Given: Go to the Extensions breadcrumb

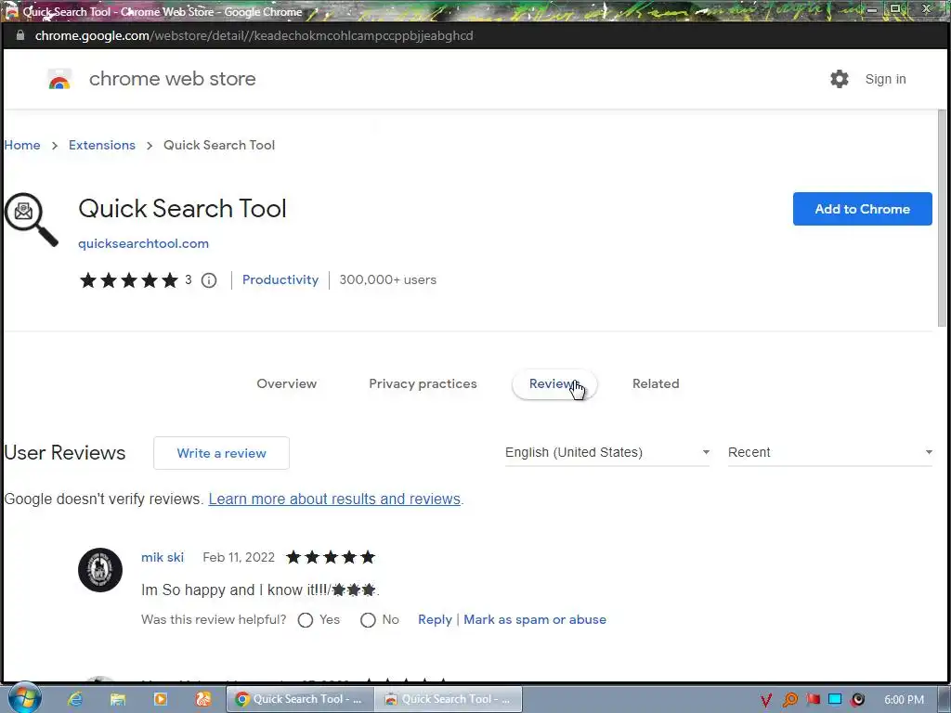Looking at the screenshot, I should 102,145.
